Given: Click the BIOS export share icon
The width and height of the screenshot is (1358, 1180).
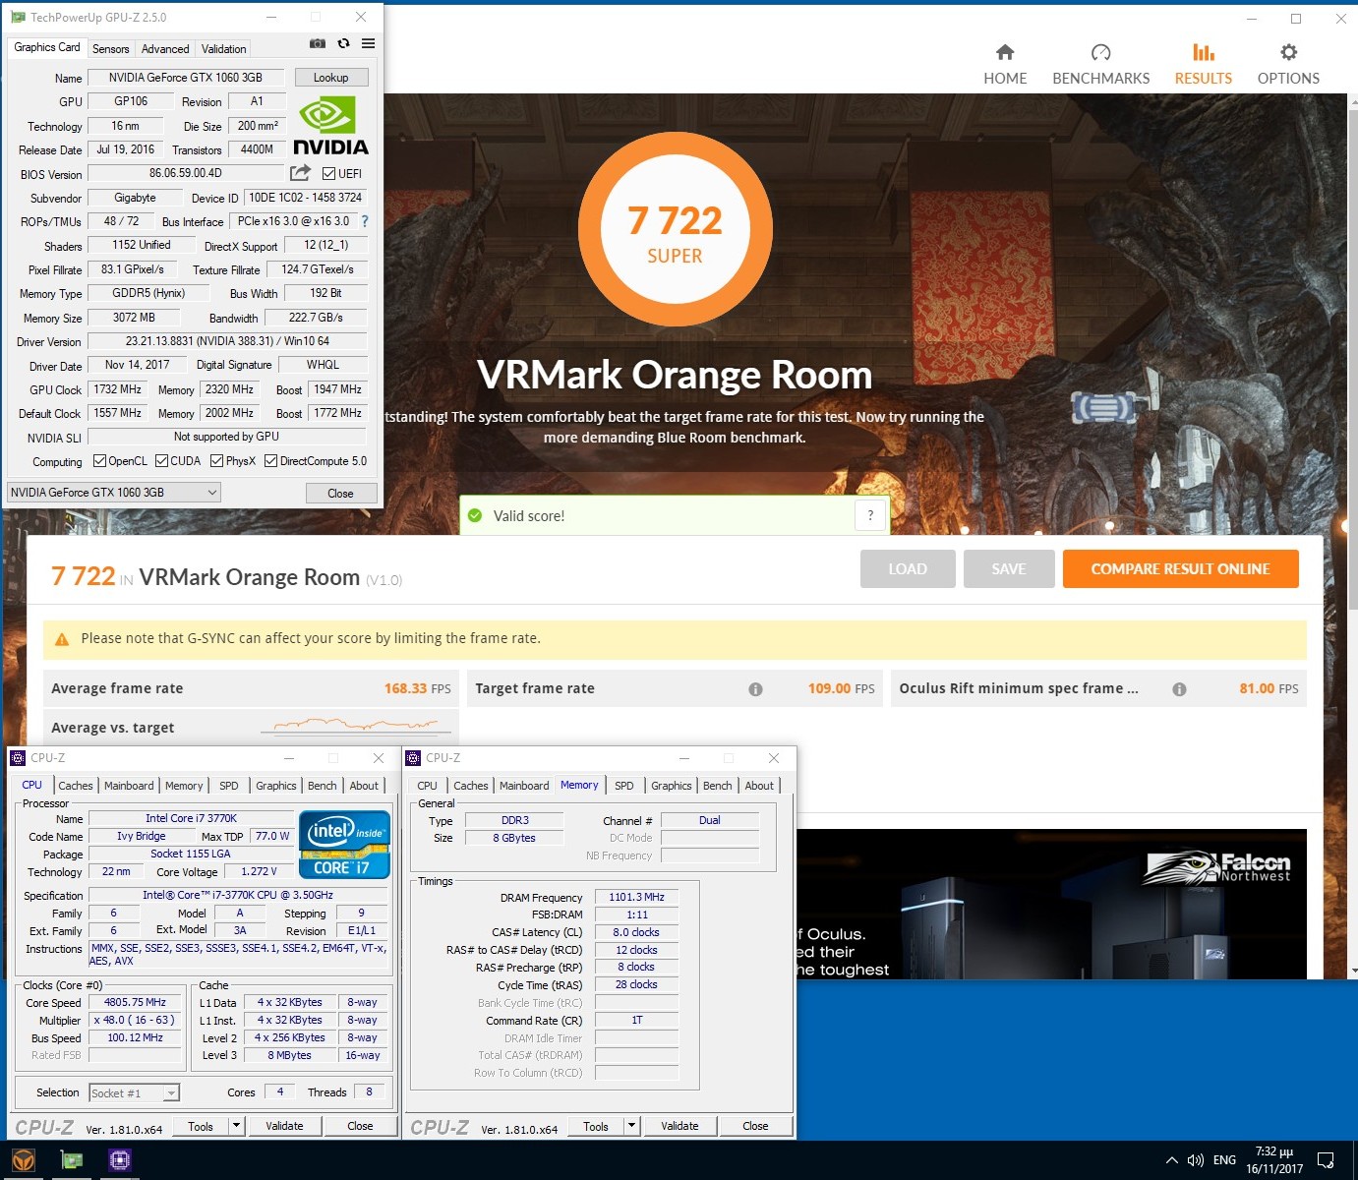Looking at the screenshot, I should click(x=300, y=173).
